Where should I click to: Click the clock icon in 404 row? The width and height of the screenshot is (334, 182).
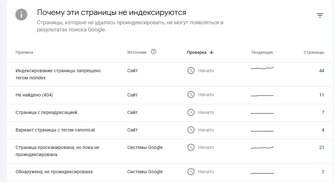191,95
